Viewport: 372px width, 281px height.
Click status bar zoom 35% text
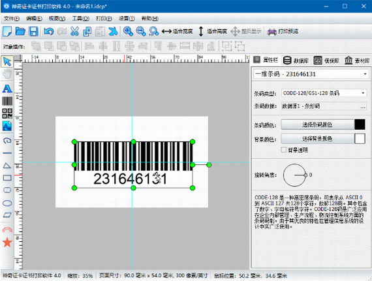pyautogui.click(x=80, y=276)
